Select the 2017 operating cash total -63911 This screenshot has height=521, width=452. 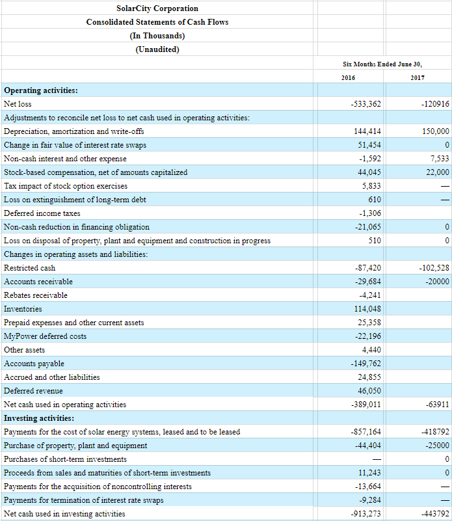pyautogui.click(x=436, y=405)
